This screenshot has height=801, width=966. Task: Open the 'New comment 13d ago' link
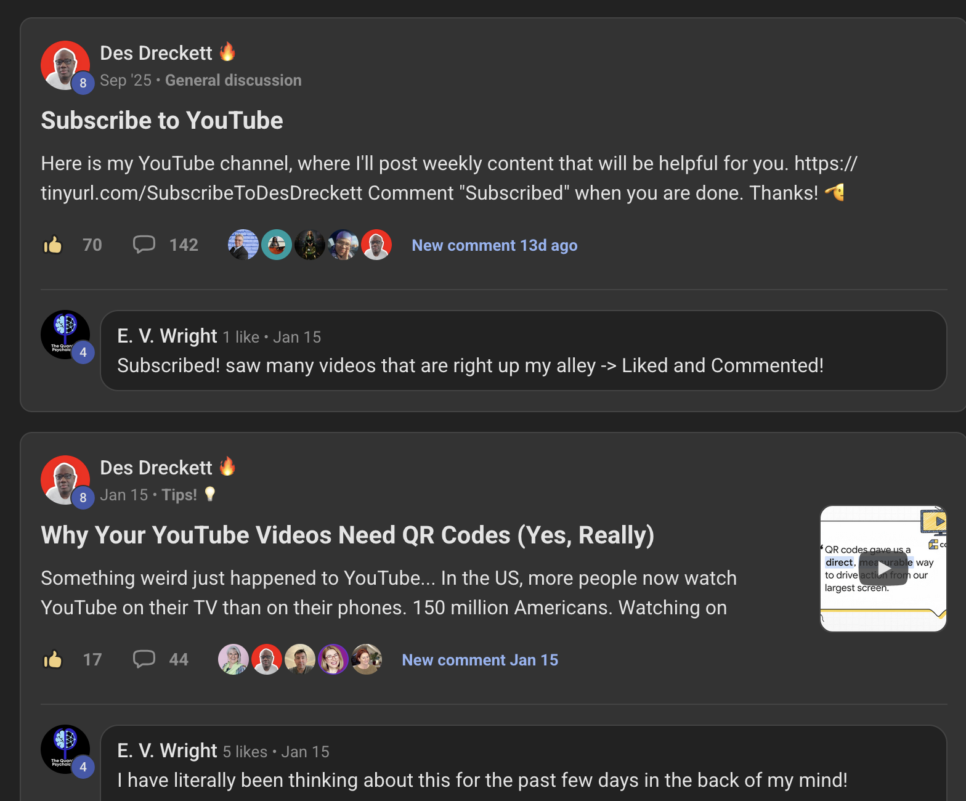click(x=494, y=245)
